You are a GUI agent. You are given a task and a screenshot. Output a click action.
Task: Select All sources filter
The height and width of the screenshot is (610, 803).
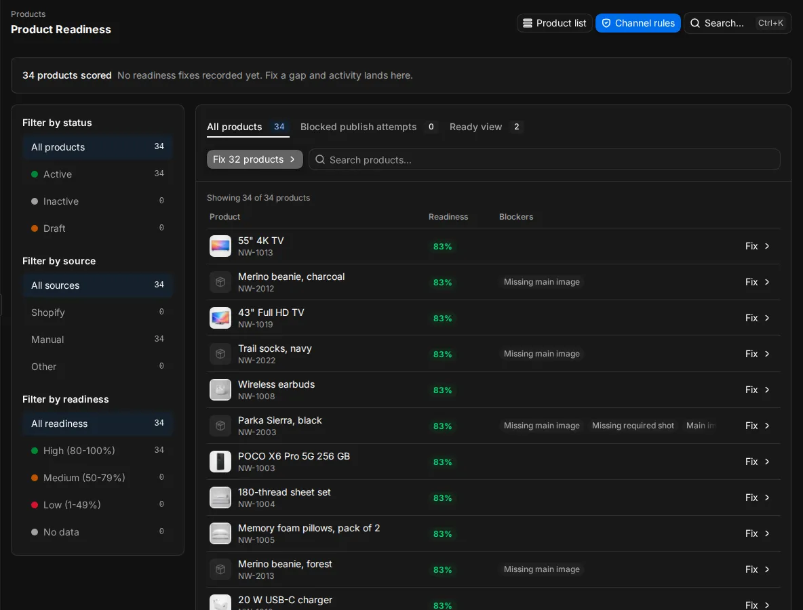(97, 285)
